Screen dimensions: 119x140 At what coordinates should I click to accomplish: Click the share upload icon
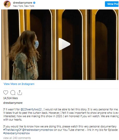[x=20, y=93]
